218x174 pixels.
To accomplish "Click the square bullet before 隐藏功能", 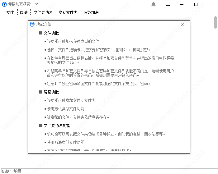I will [40, 92].
